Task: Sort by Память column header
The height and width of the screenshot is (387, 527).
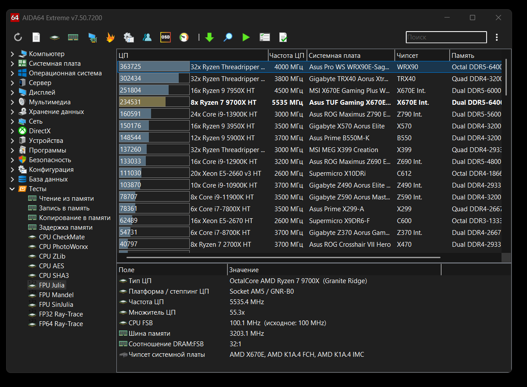Action: point(476,56)
